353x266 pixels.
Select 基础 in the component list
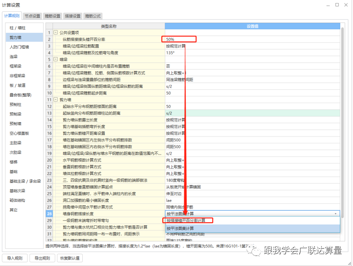tap(24, 172)
